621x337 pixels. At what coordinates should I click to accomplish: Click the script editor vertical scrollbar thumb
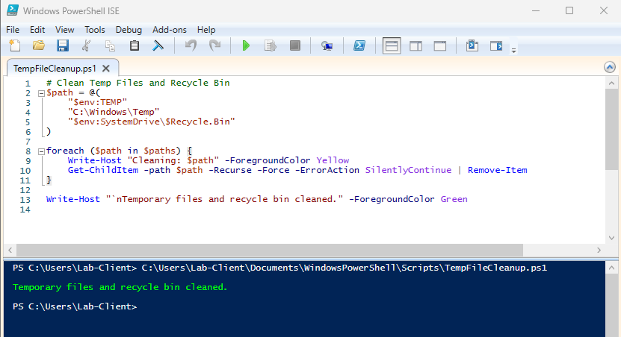[x=611, y=130]
